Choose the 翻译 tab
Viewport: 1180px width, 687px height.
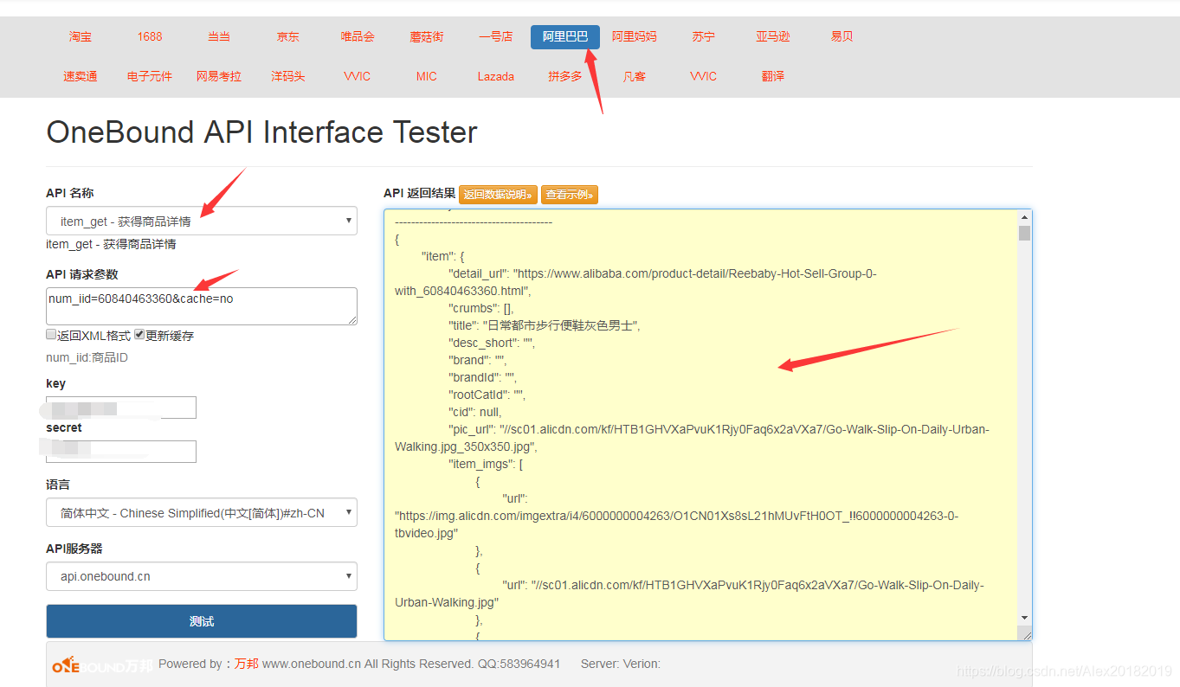tap(773, 76)
